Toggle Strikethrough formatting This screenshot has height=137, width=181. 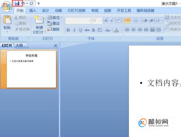(x=87, y=30)
